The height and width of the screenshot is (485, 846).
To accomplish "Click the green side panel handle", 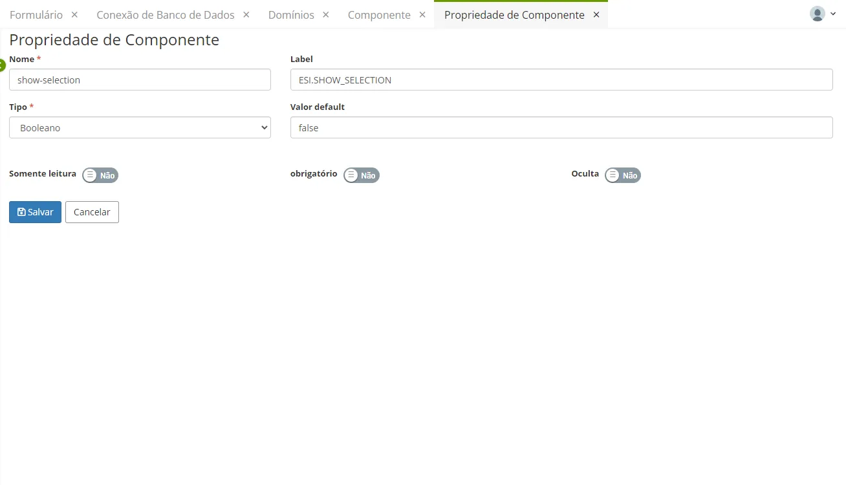I will [2, 65].
